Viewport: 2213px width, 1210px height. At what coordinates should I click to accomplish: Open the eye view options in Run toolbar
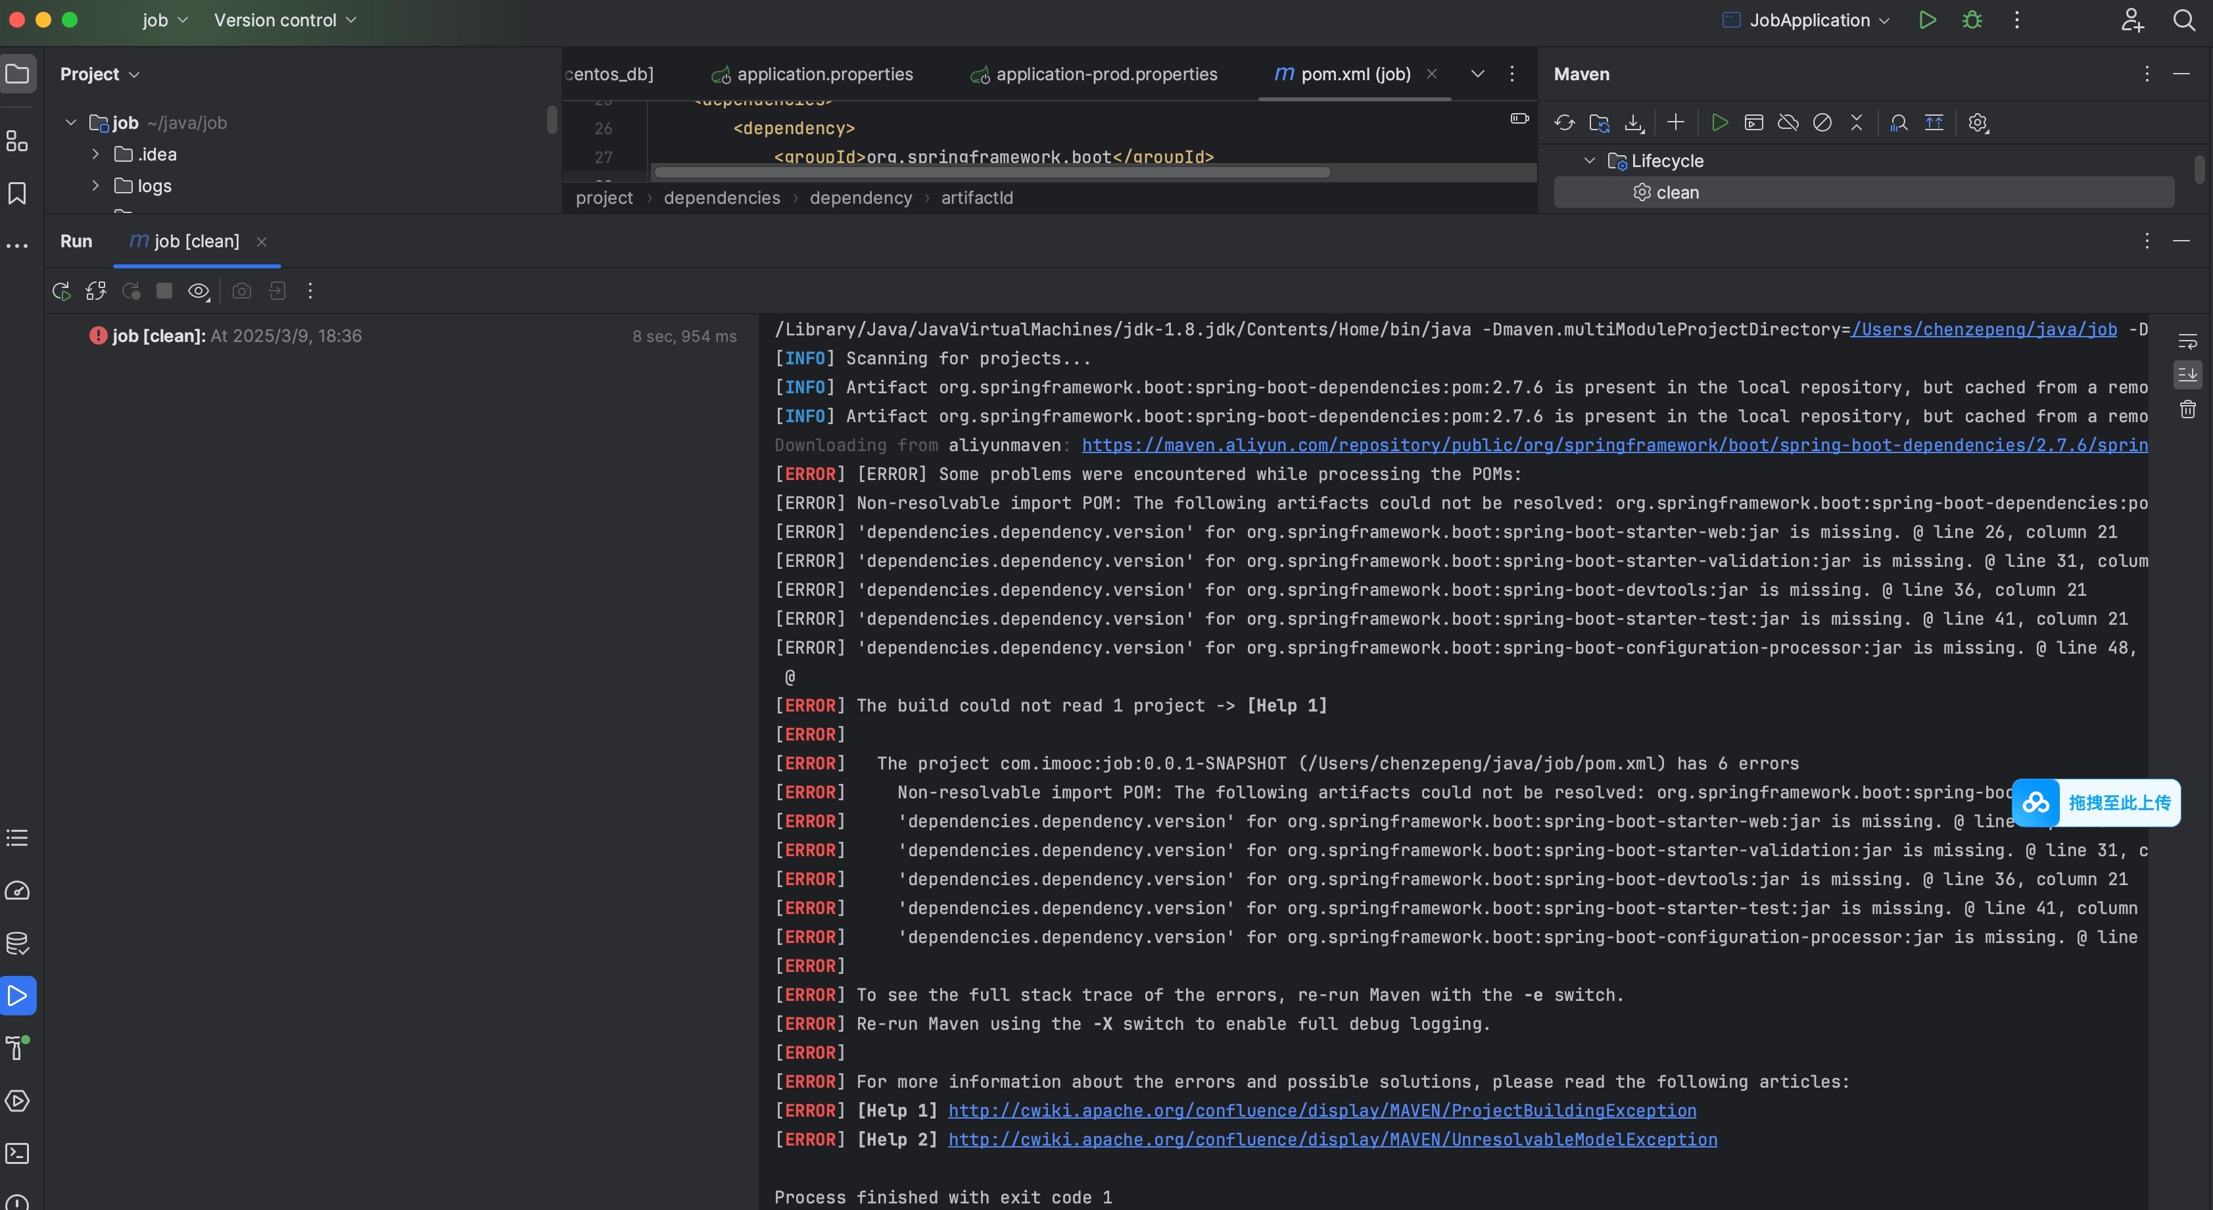point(199,291)
